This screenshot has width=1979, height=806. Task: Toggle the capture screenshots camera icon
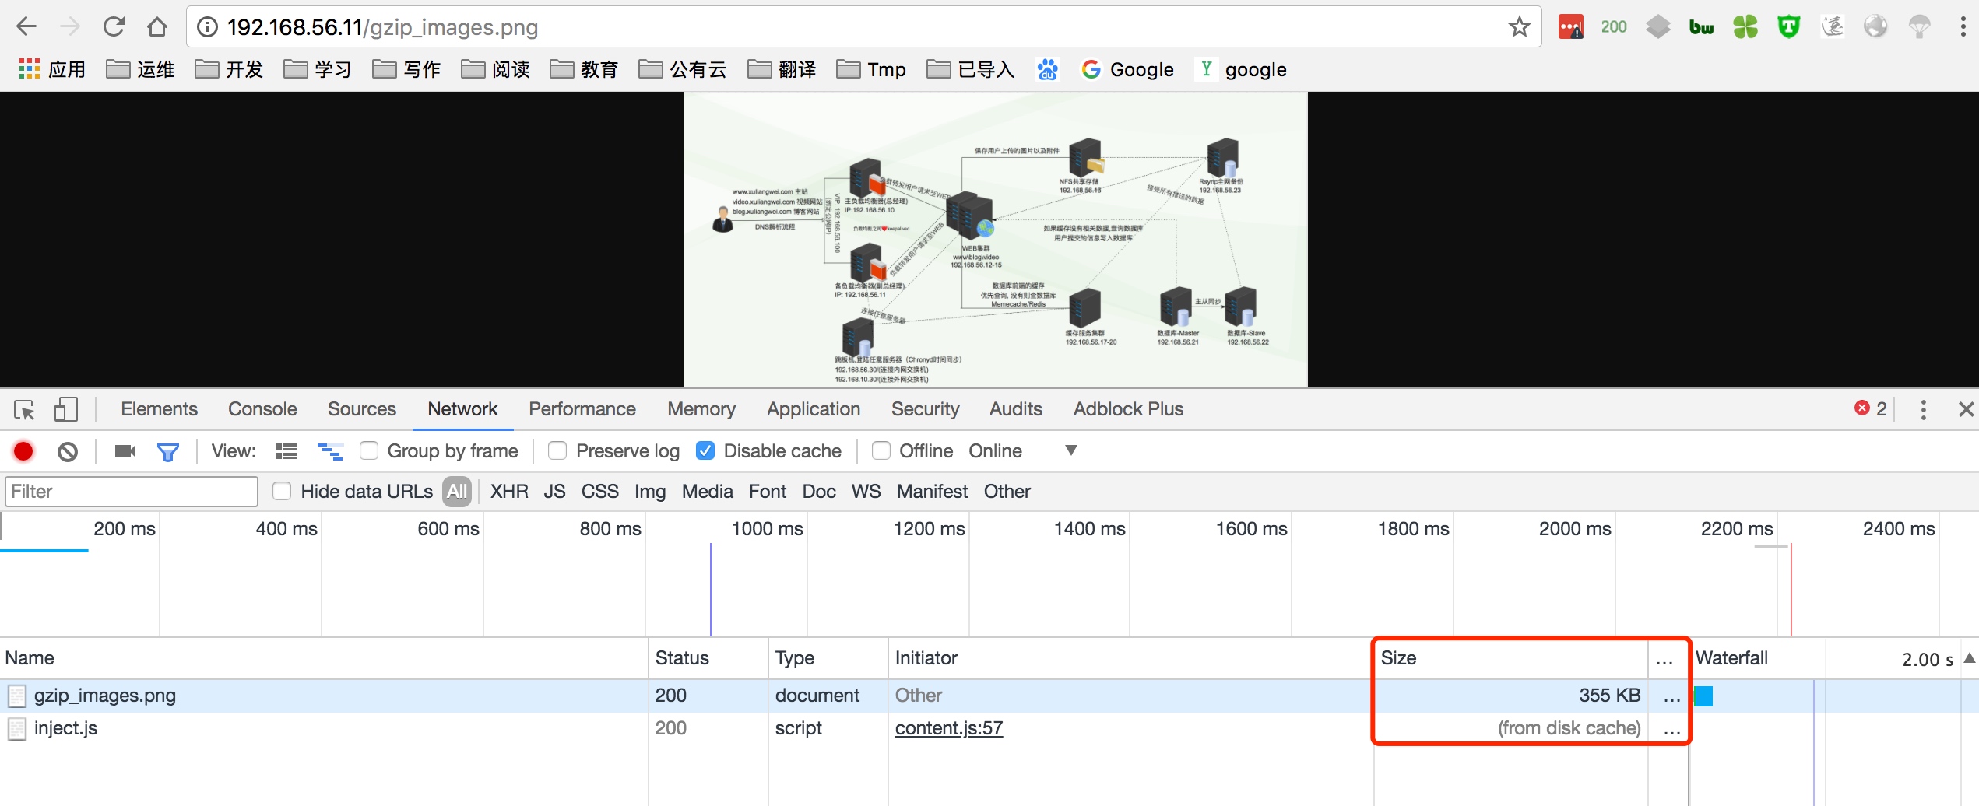coord(125,451)
